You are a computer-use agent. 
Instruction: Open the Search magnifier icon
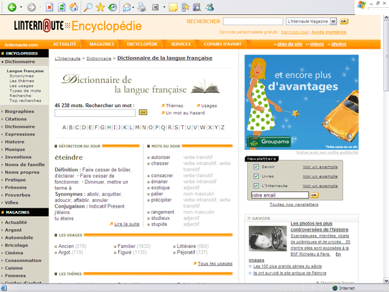click(x=88, y=7)
